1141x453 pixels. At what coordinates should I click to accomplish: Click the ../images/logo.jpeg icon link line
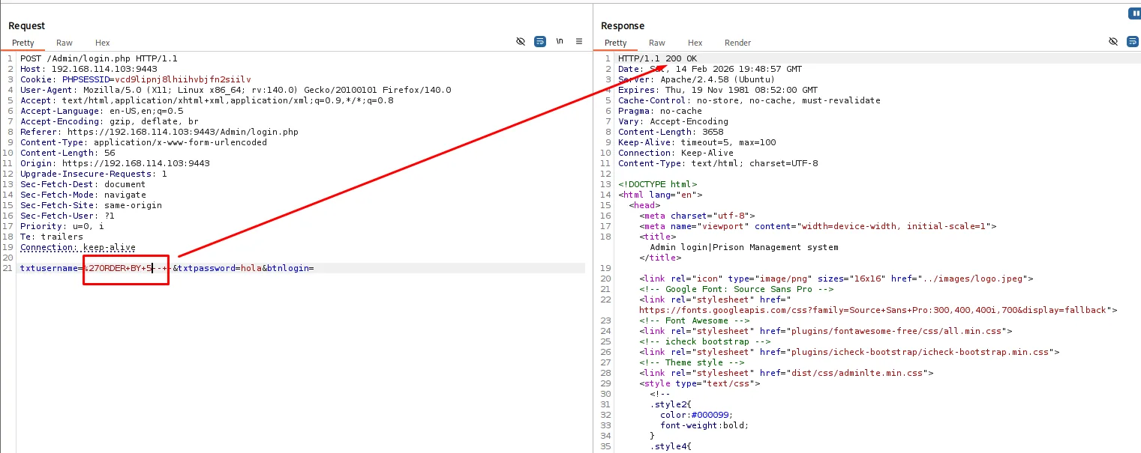coord(836,279)
